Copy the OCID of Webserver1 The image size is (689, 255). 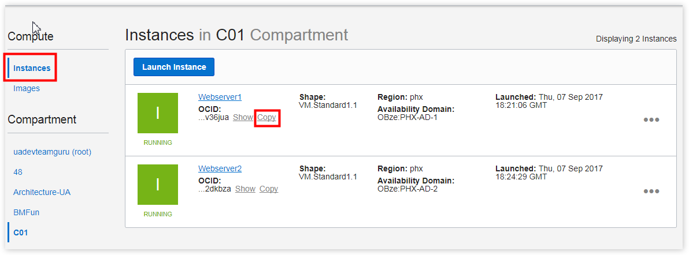tap(267, 117)
